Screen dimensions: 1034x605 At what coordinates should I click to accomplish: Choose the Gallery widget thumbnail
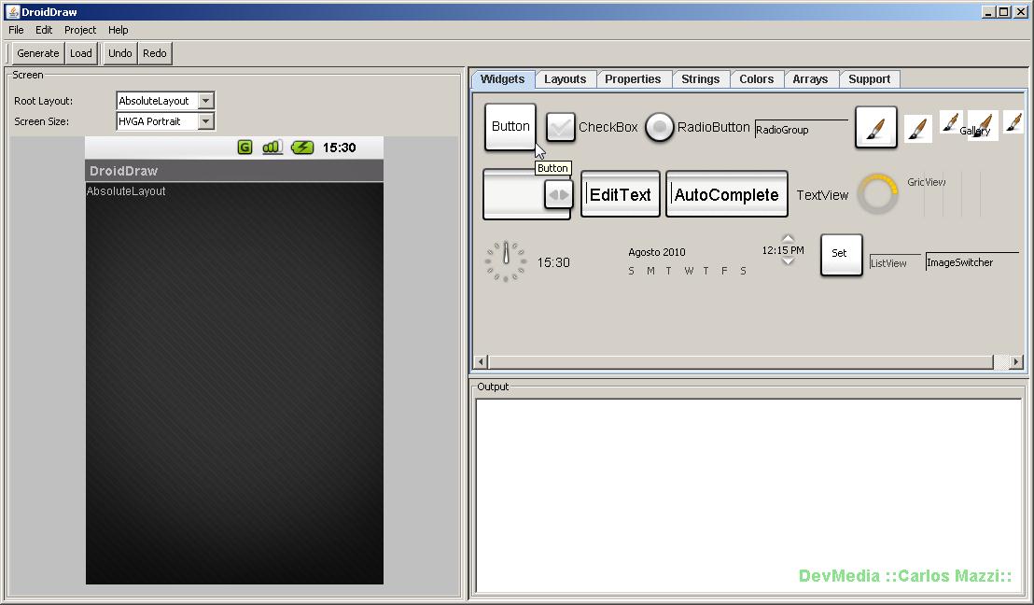pyautogui.click(x=980, y=126)
